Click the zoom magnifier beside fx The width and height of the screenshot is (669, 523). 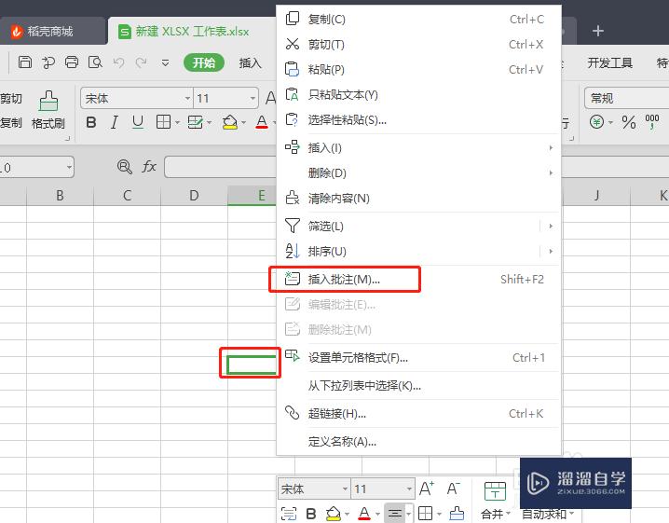(125, 167)
